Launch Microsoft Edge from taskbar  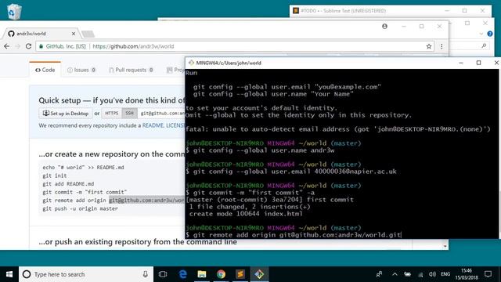182,274
